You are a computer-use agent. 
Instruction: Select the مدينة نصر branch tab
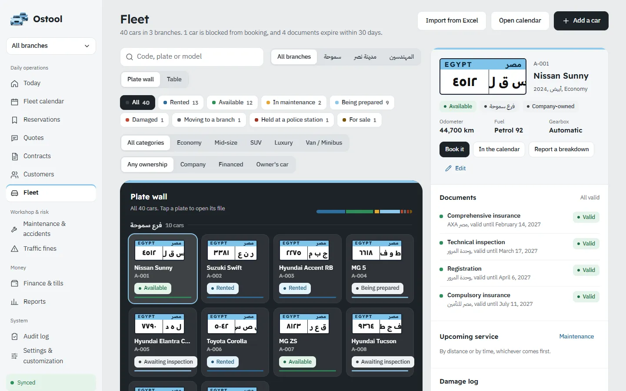point(365,57)
